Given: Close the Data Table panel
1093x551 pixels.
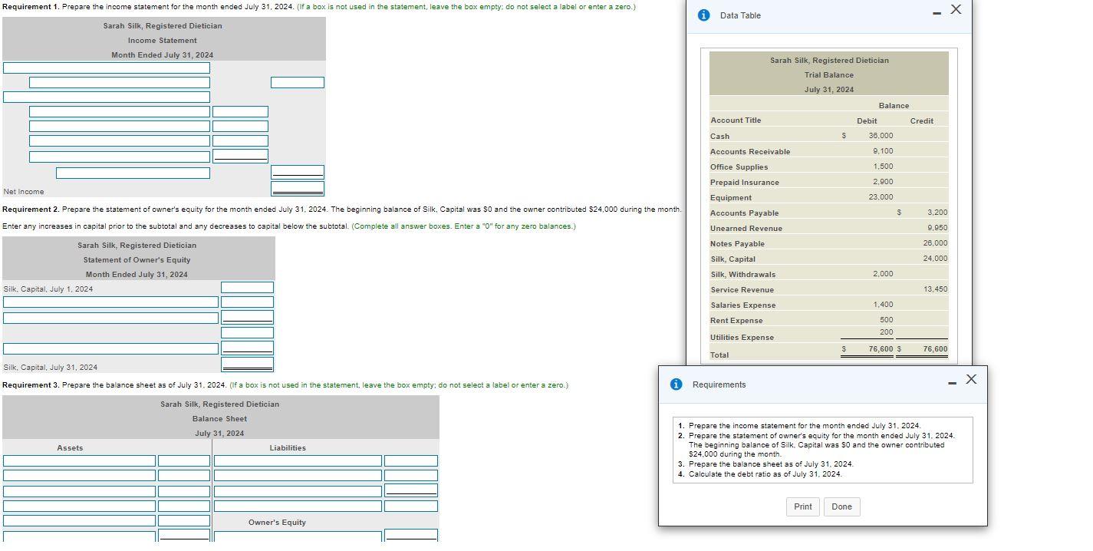Looking at the screenshot, I should click(x=955, y=10).
